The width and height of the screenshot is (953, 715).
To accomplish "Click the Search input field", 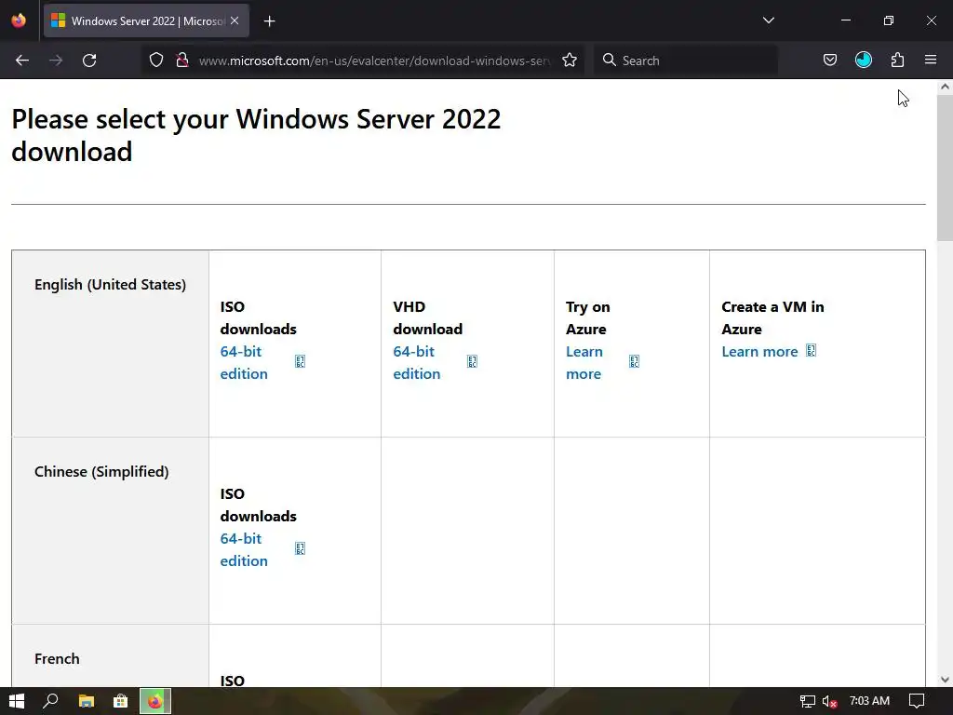I will pos(686,61).
